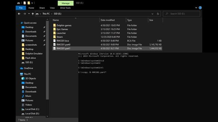This screenshot has height=122, width=218.
Task: Open pinned Desktop under Quick access
Action: (x=29, y=27)
